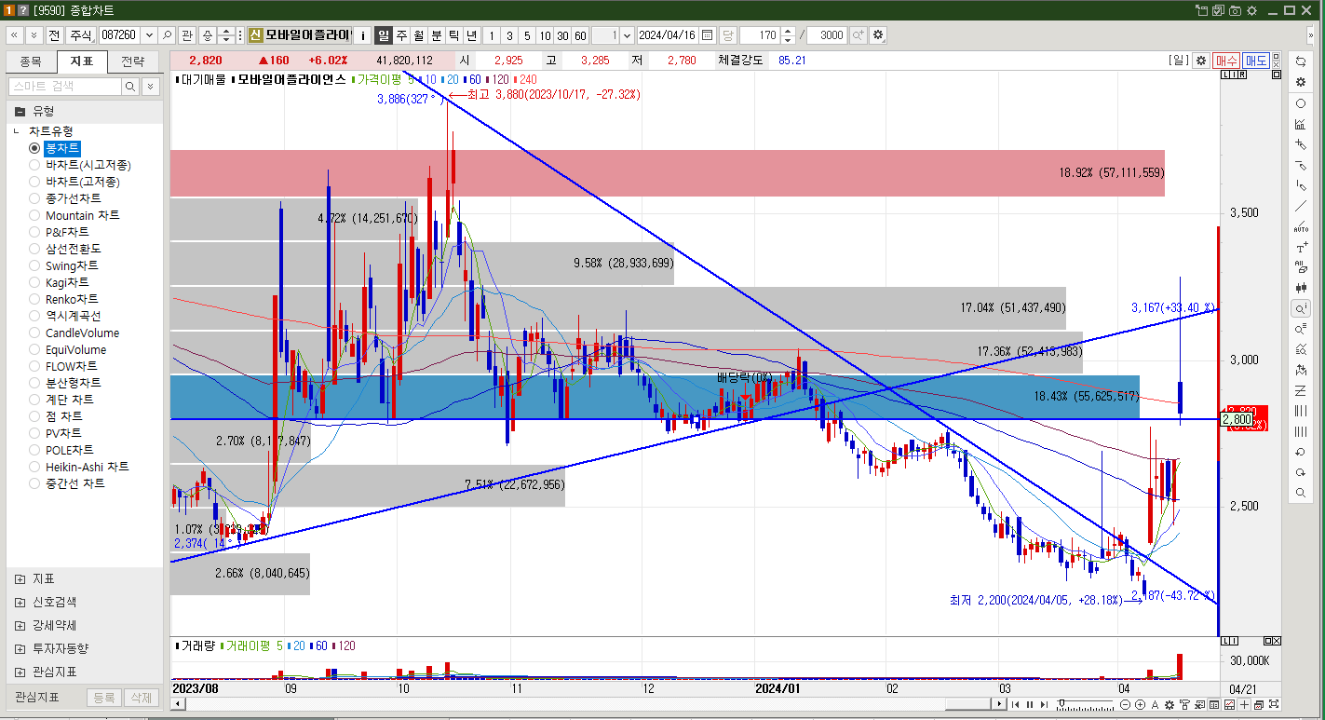Open the calendar date picker icon
1325x720 pixels.
point(707,35)
